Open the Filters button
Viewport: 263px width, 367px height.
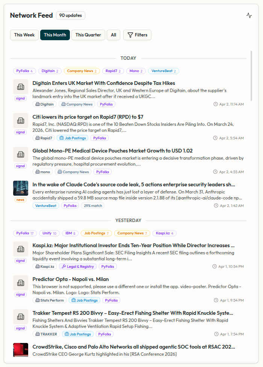pyautogui.click(x=137, y=35)
